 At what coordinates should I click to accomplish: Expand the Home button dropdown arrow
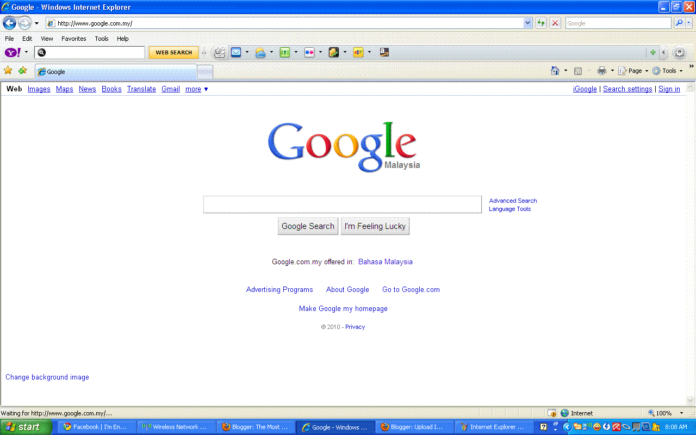565,71
